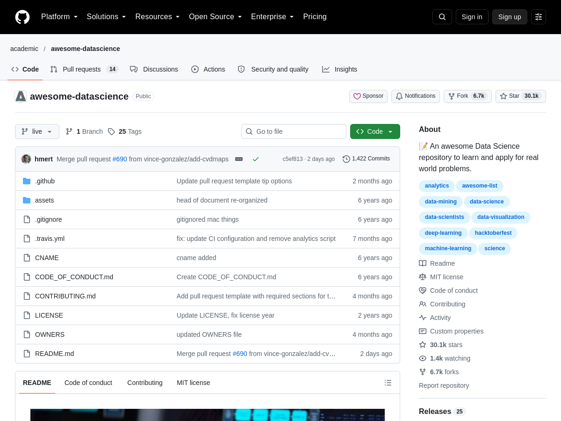Click the CNAME file icon
Viewport: 561px width, 421px height.
[x=27, y=258]
